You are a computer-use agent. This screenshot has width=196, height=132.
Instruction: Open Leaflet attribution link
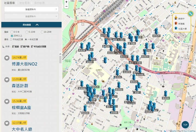tap(174, 131)
